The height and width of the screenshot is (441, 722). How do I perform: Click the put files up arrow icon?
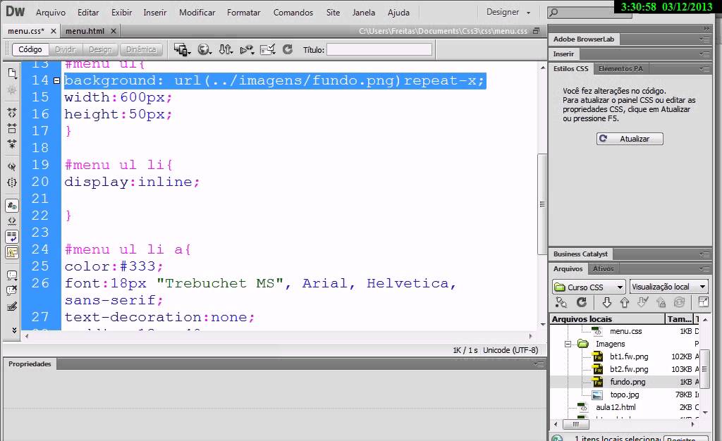click(x=625, y=302)
